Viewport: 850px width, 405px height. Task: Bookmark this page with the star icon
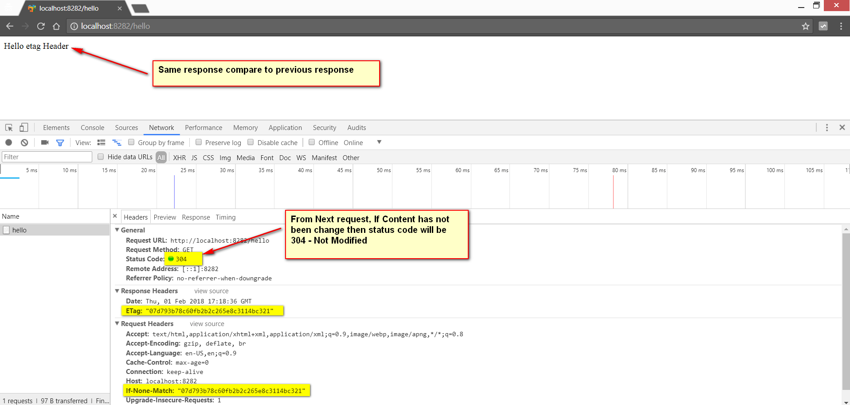806,26
